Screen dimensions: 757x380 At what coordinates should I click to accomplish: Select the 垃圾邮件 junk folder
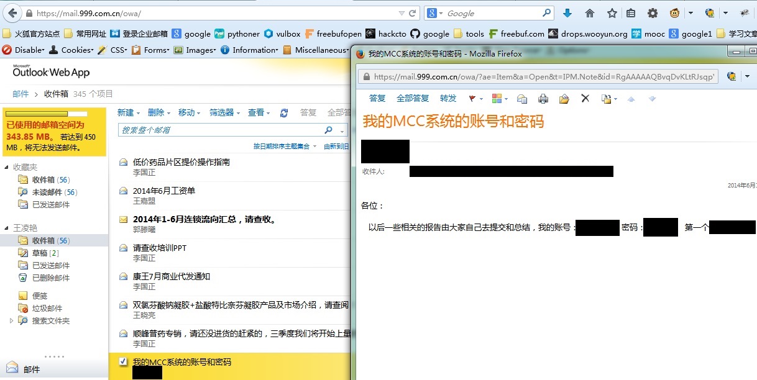40,309
